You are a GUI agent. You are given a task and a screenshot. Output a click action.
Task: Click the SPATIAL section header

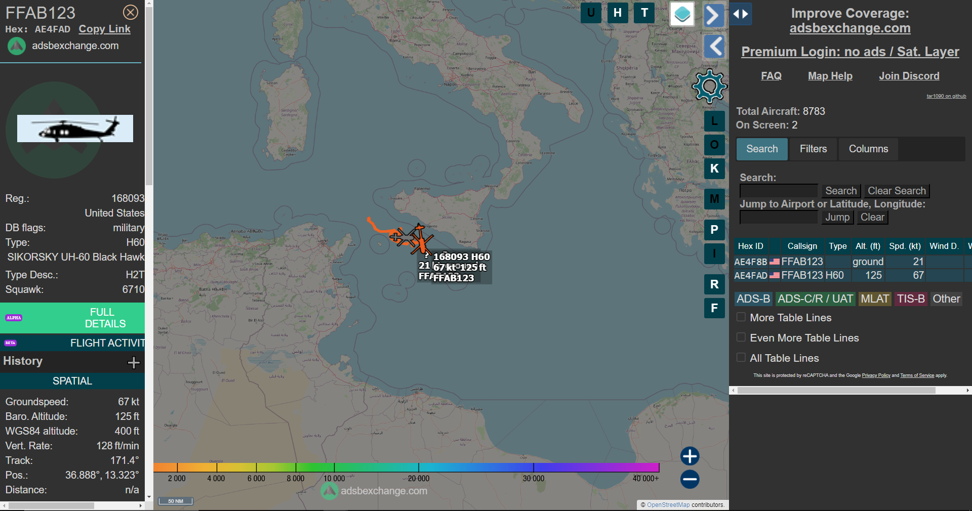72,381
